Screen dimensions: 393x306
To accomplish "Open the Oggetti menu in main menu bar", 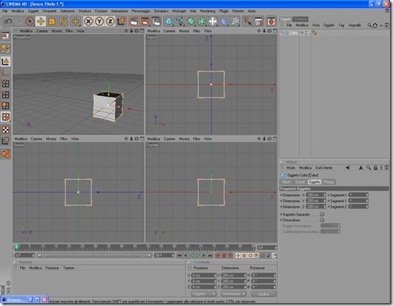I will (x=34, y=11).
